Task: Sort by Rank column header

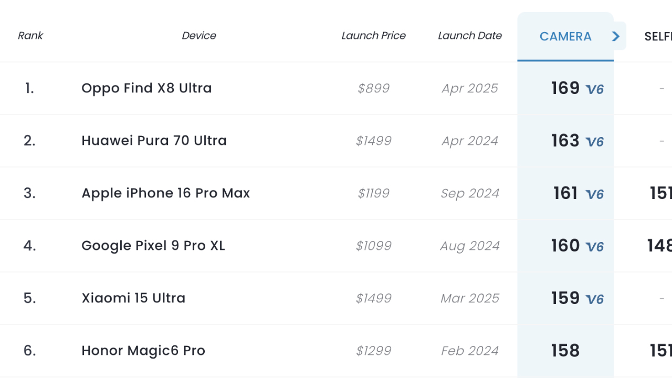Action: click(x=30, y=36)
